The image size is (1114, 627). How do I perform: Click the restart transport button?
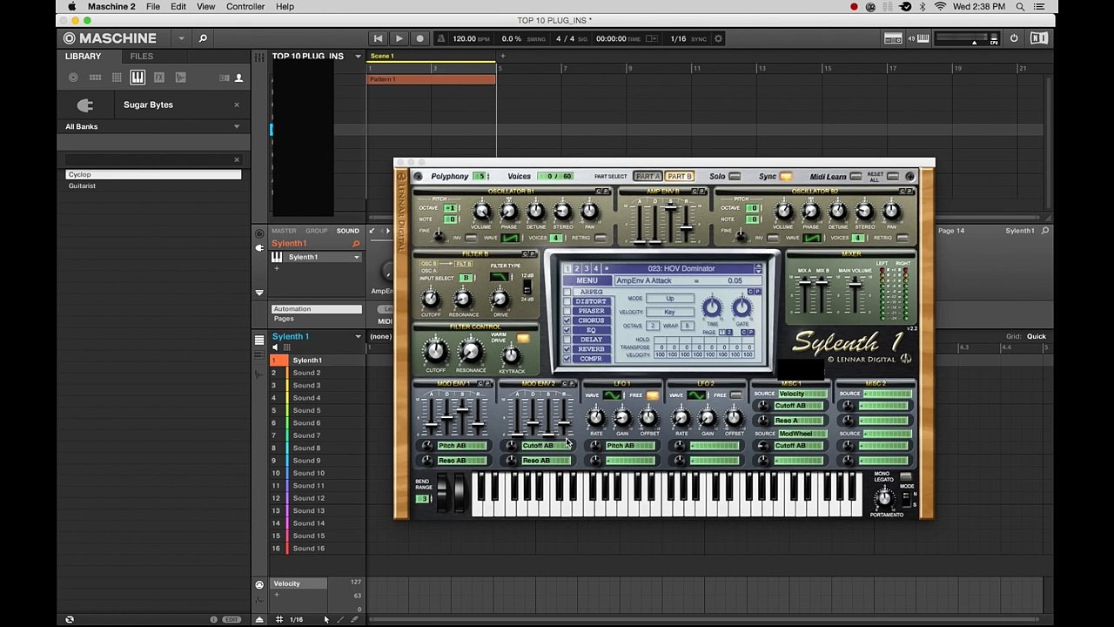point(378,38)
